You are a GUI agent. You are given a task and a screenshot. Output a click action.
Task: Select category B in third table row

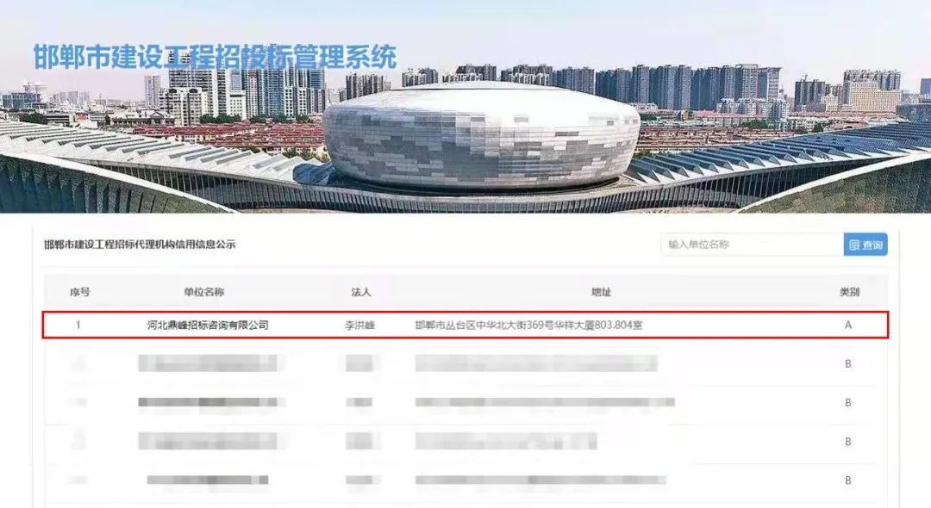point(848,402)
